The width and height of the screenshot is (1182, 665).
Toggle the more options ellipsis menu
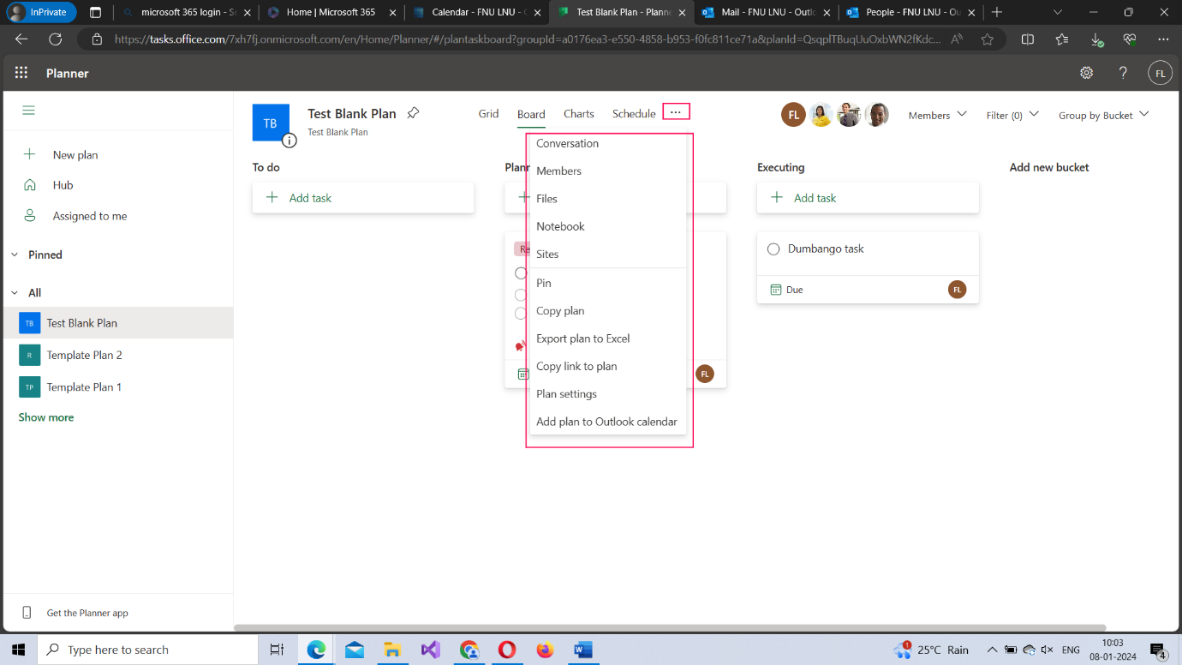click(676, 112)
